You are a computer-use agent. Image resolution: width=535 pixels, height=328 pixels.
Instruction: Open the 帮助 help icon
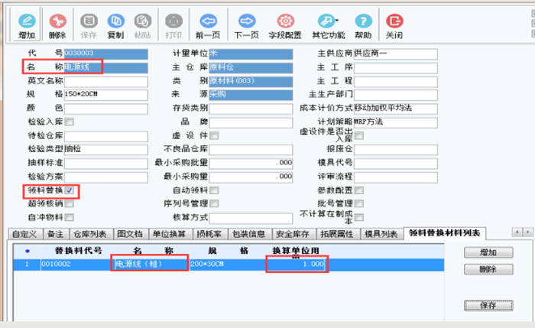(363, 26)
